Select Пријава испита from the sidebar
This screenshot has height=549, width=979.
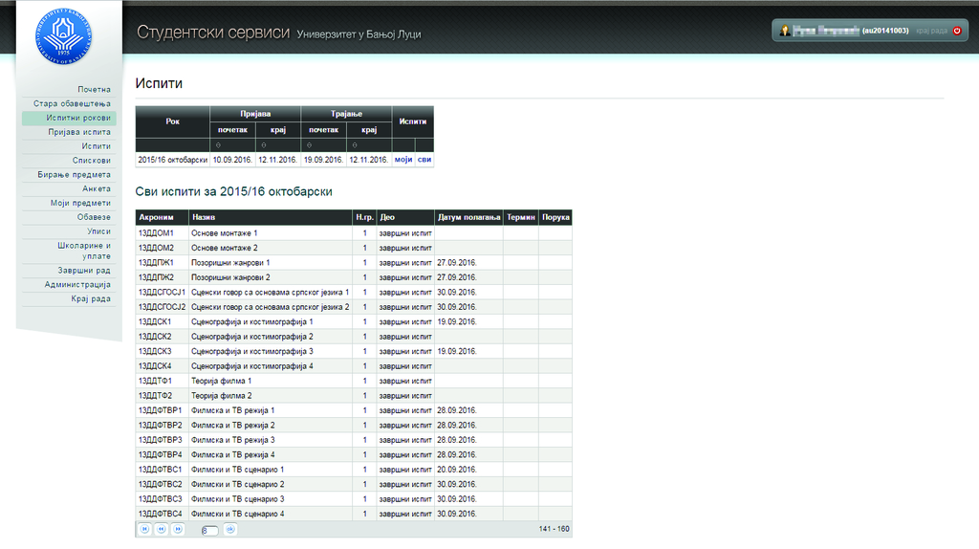click(x=79, y=132)
